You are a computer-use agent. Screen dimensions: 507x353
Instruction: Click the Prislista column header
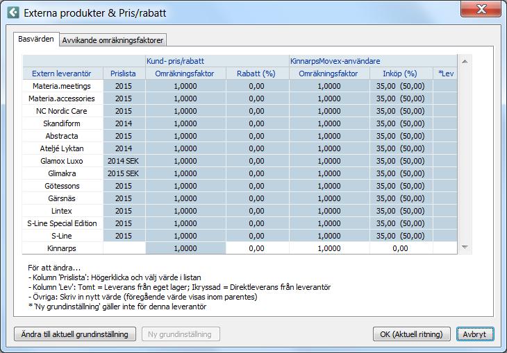pyautogui.click(x=124, y=74)
